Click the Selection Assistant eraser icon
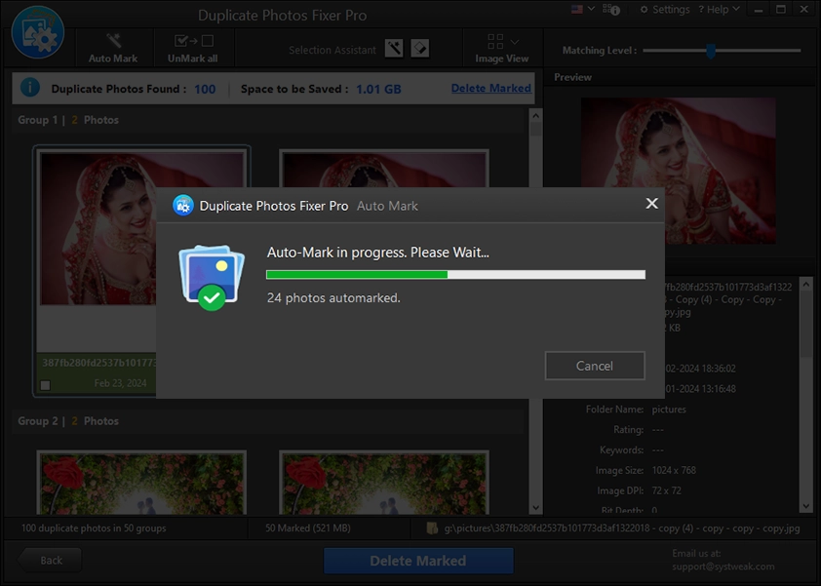Screen dimensions: 821x586 pyautogui.click(x=420, y=49)
